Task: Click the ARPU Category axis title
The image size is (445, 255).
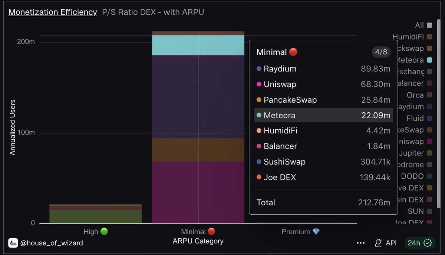Action: tap(198, 241)
